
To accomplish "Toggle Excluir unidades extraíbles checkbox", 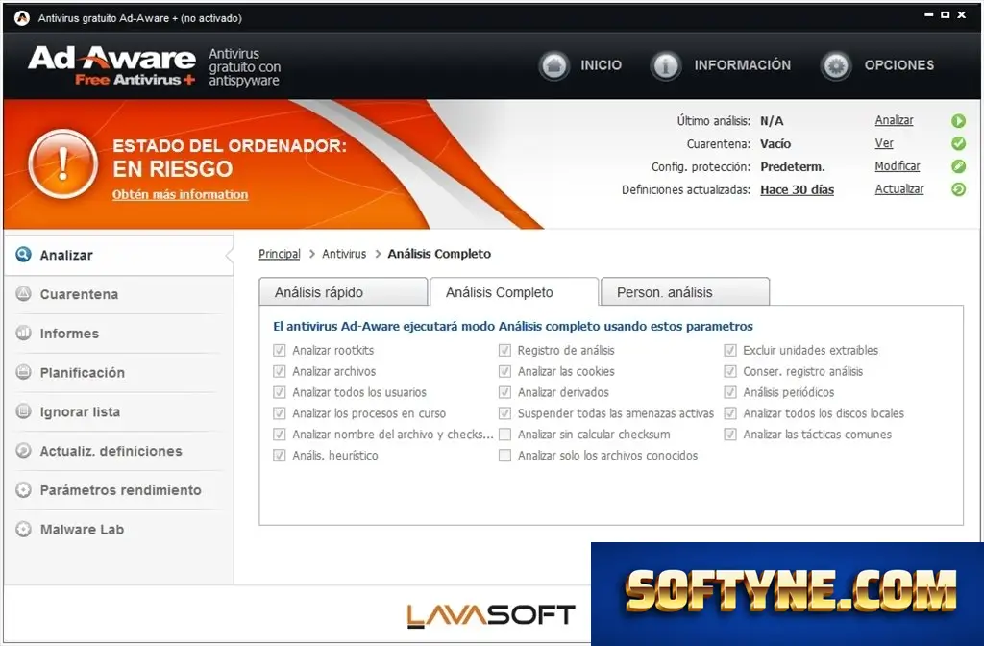I will click(730, 350).
